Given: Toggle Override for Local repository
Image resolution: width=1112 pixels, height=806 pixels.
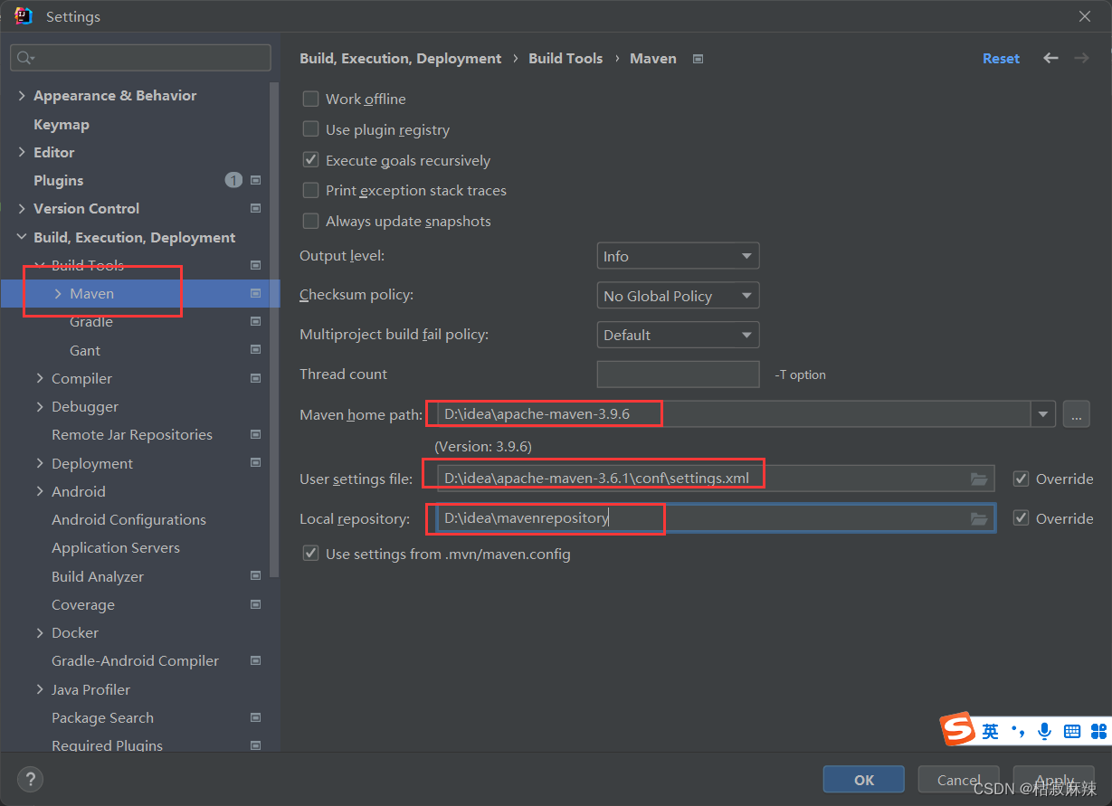Looking at the screenshot, I should [x=1021, y=518].
